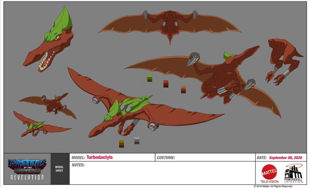Screen dimensions: 310x188
Task: Click the Powerskull Animation logo
Action: point(293,173)
